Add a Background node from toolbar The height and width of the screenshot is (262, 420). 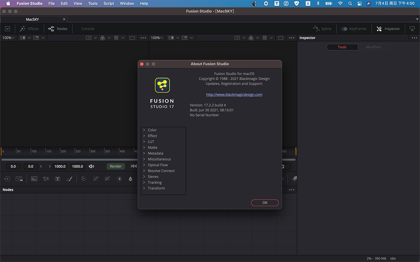click(34, 179)
